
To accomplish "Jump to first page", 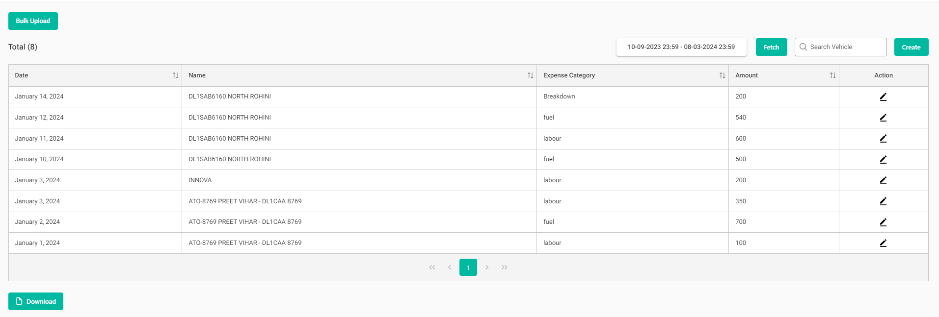I will [x=432, y=268].
